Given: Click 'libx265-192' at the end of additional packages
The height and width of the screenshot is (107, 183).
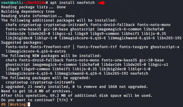Looking at the screenshot, I should pyautogui.click(x=169, y=38).
